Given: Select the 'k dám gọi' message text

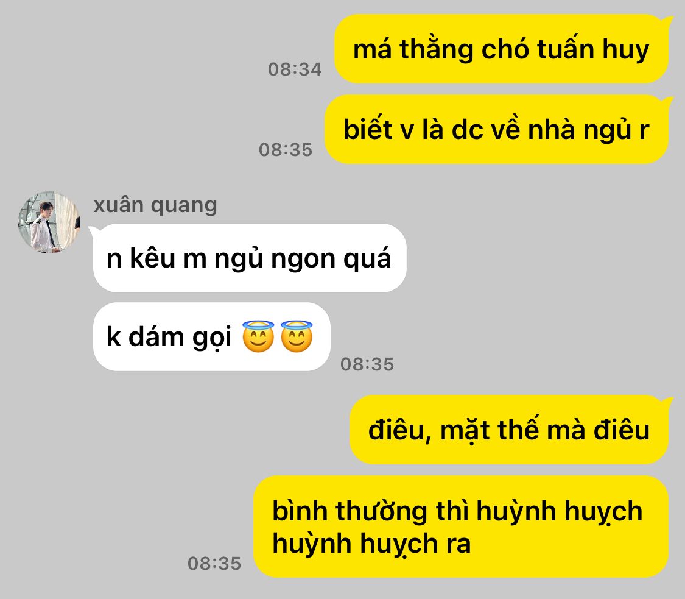Looking at the screenshot, I should click(169, 337).
